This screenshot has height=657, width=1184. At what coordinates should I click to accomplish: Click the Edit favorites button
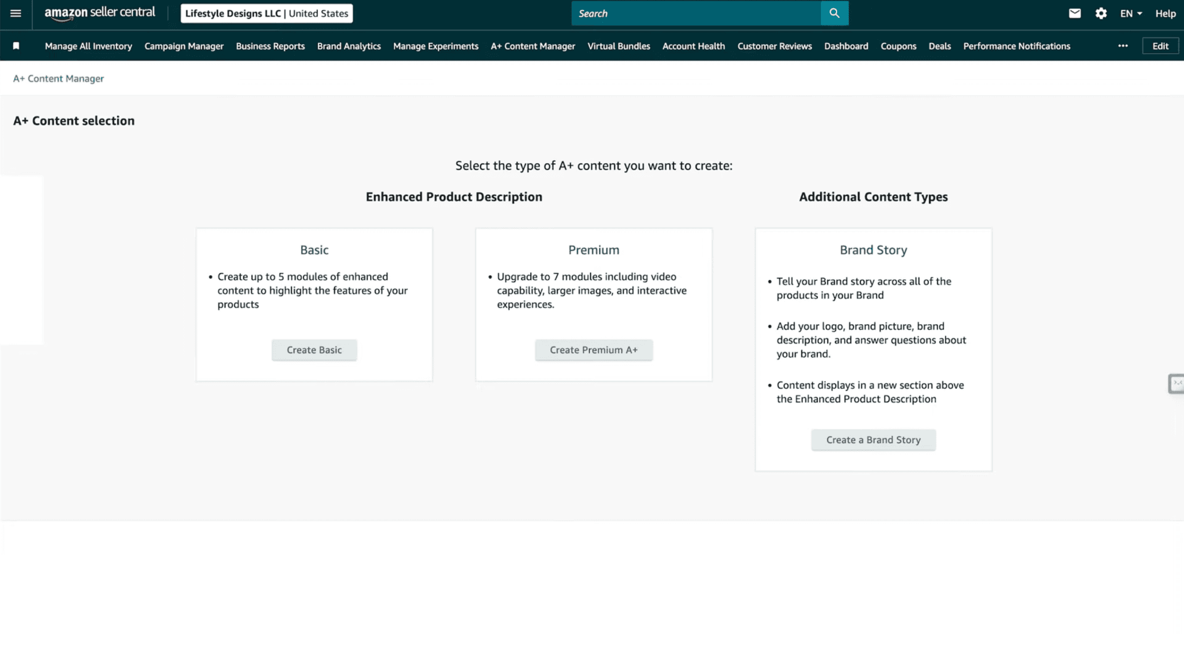click(1160, 46)
